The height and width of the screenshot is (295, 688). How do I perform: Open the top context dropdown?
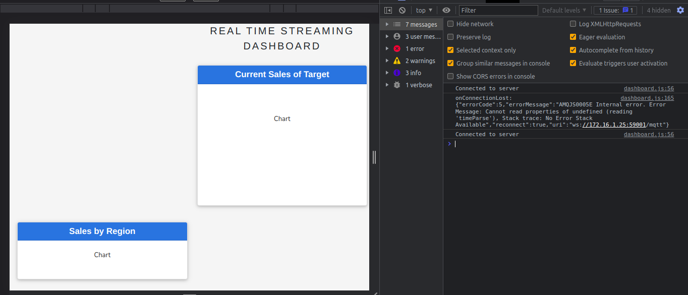424,10
